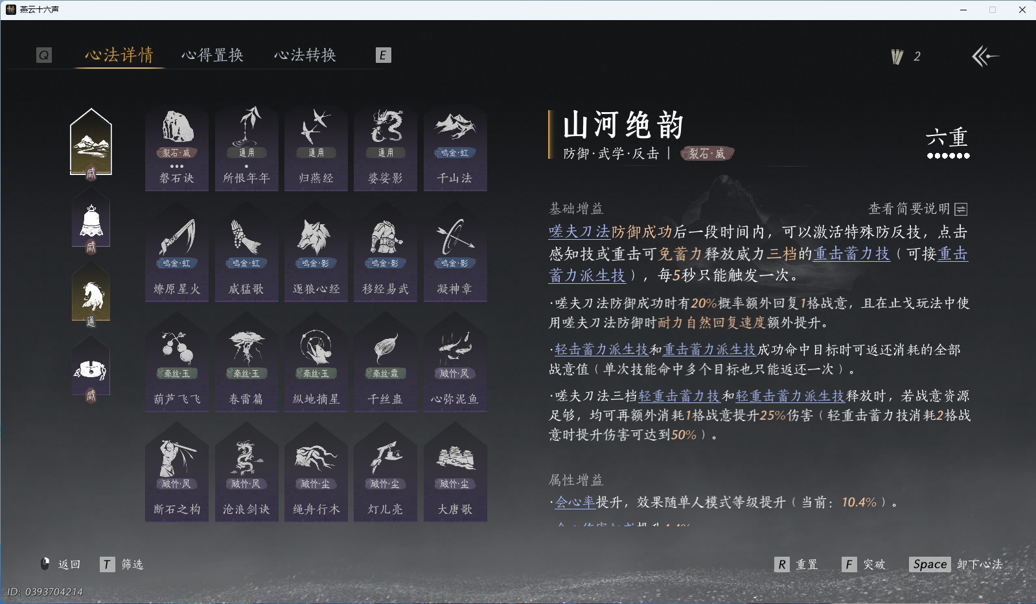Select the 所恨年年 inner art card
1036x604 pixels.
[x=246, y=149]
